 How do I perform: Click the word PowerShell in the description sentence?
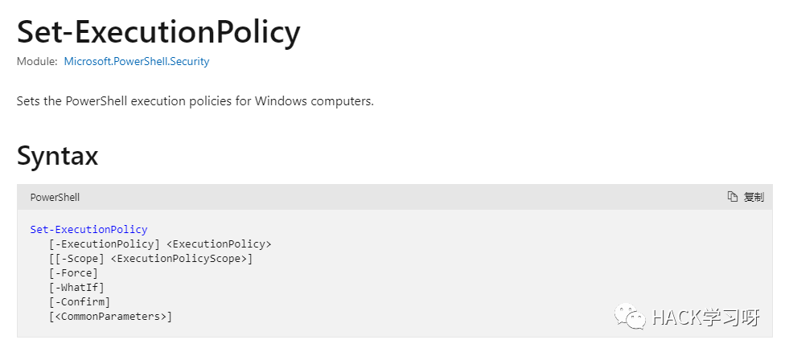click(98, 101)
